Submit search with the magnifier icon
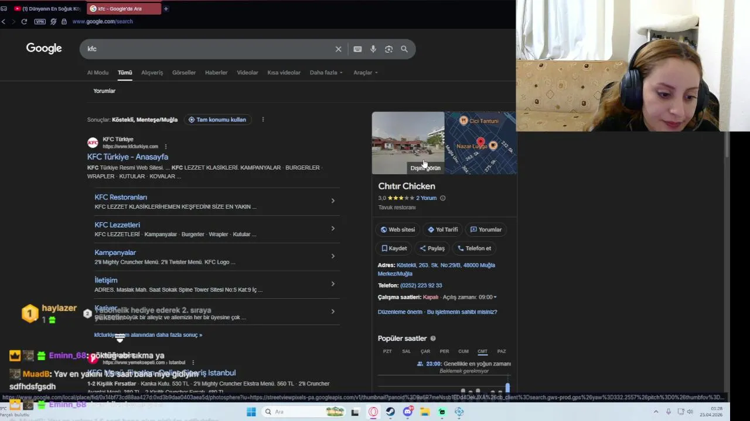 (404, 49)
